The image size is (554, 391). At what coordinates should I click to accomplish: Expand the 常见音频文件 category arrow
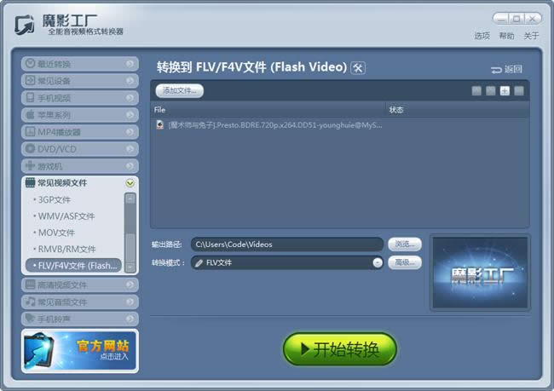pos(130,302)
